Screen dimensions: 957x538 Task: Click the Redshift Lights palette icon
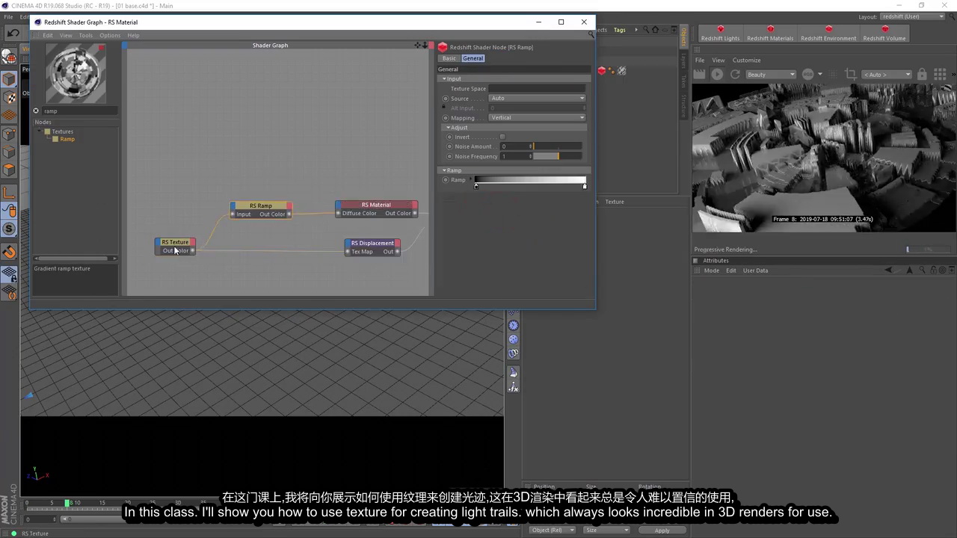pyautogui.click(x=720, y=33)
